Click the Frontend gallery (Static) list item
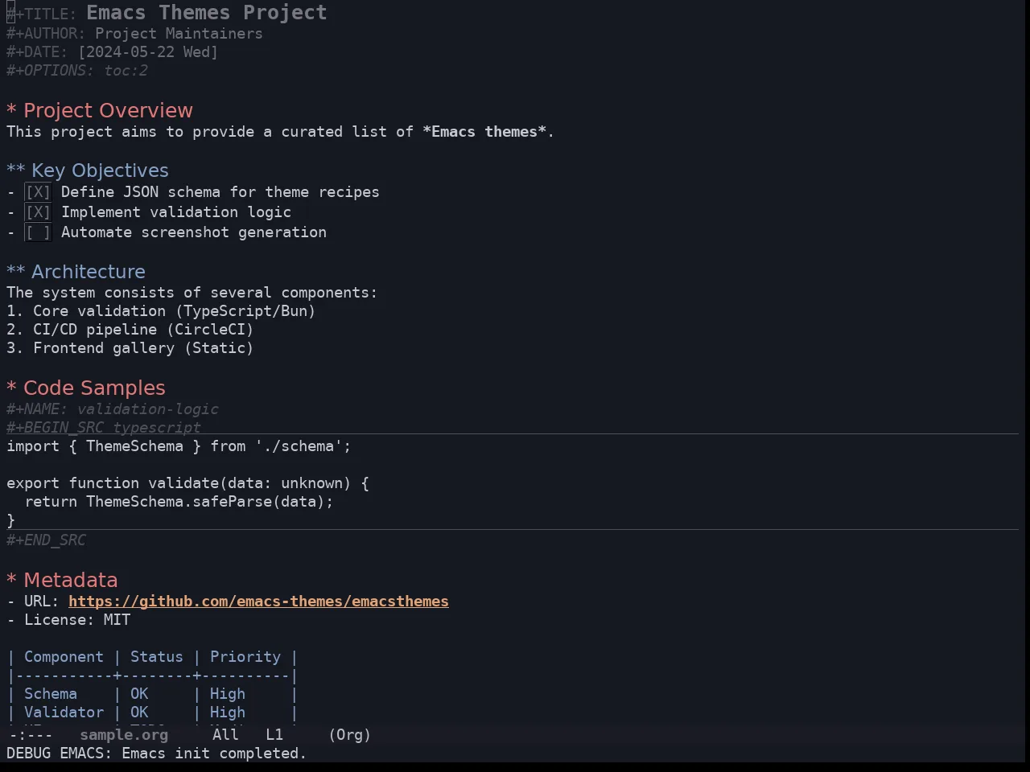This screenshot has width=1030, height=772. pos(130,348)
